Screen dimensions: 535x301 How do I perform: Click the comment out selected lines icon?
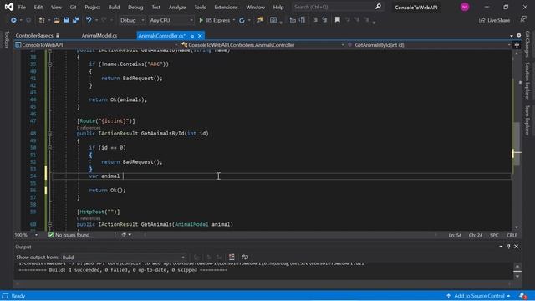[x=315, y=20]
